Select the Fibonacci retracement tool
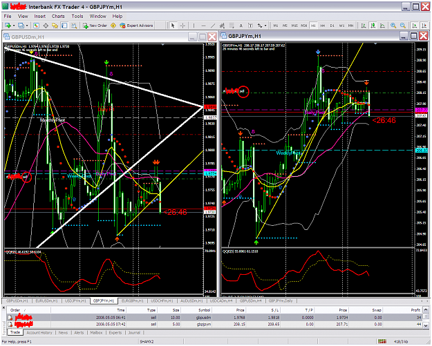Image resolution: width=432 pixels, height=346 pixels. [x=232, y=26]
